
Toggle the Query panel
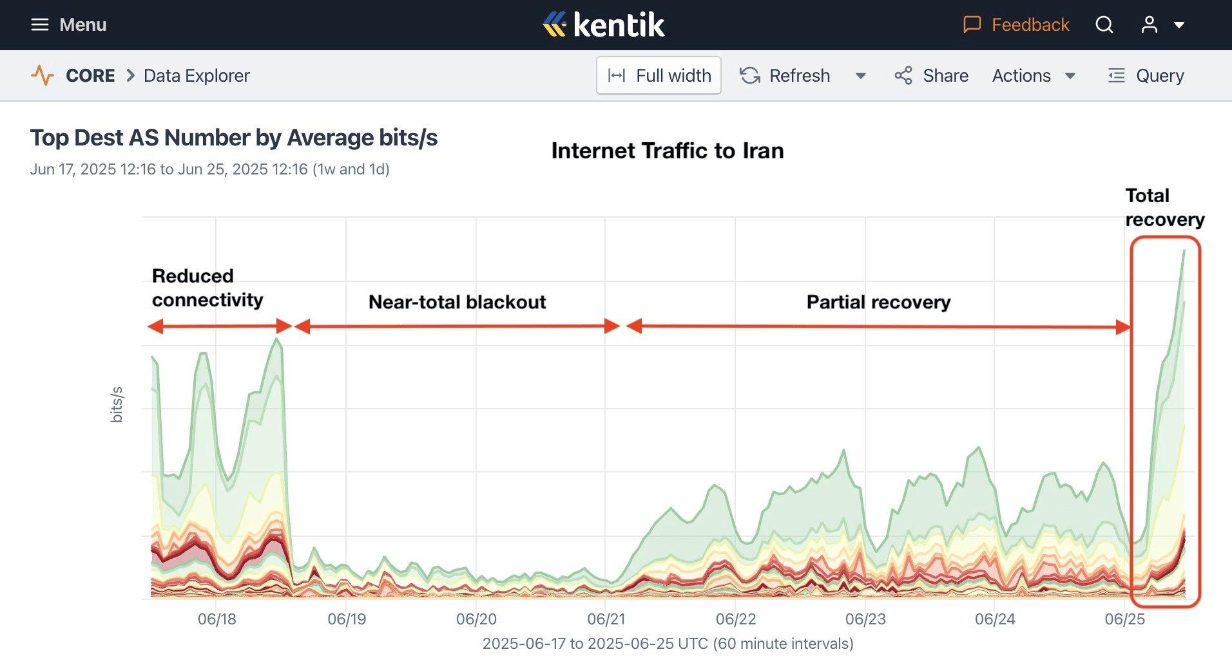(1146, 76)
